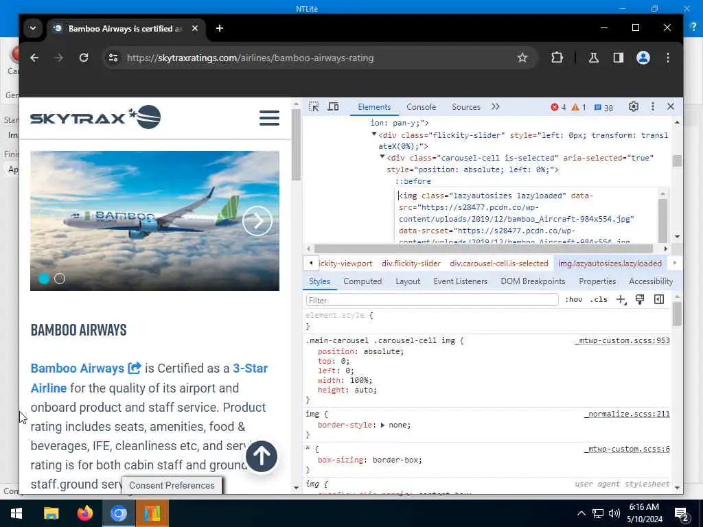This screenshot has height=527, width=703.
Task: Open the Extensions puzzle icon
Action: tap(557, 58)
